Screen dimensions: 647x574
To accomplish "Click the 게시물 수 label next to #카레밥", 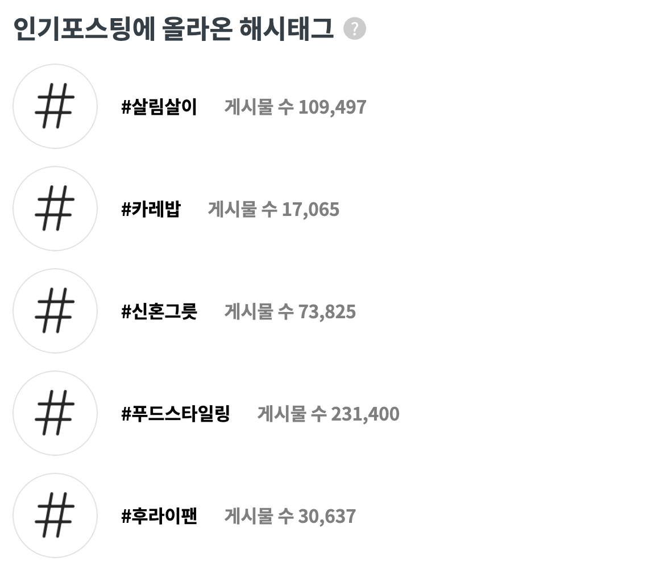I will (x=243, y=209).
